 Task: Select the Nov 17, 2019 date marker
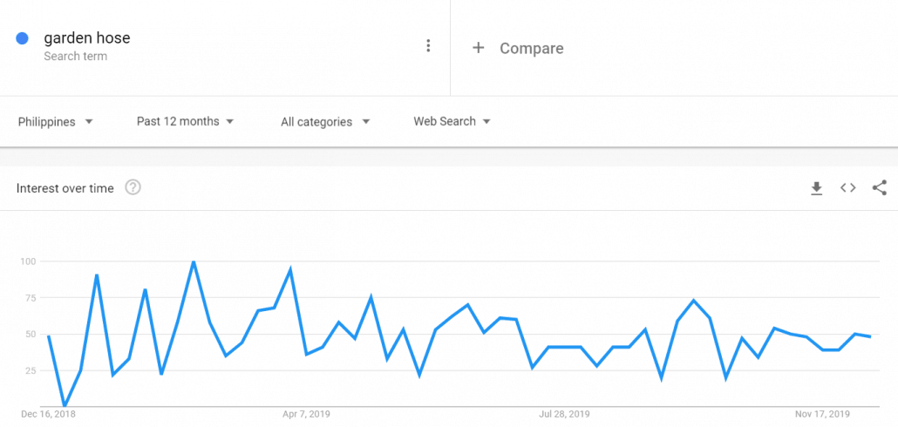(x=822, y=414)
